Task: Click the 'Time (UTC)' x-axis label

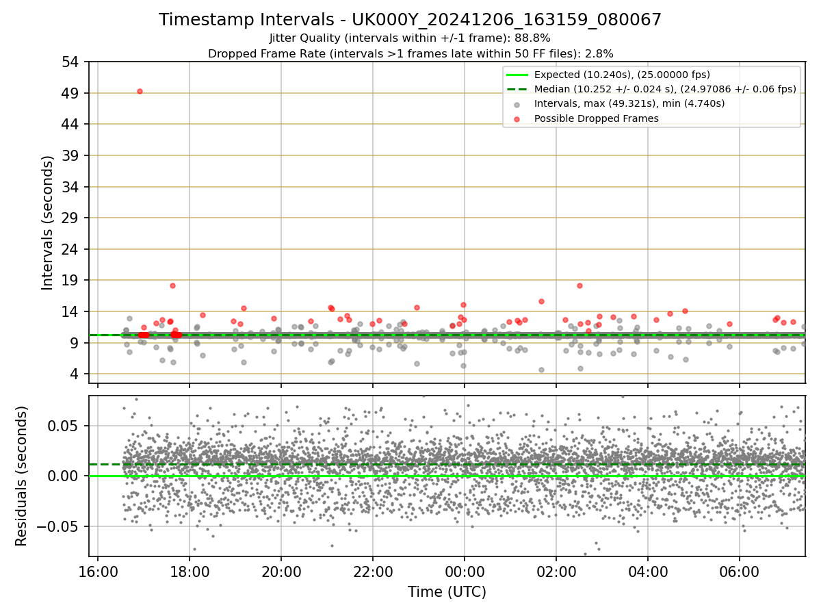Action: (447, 592)
